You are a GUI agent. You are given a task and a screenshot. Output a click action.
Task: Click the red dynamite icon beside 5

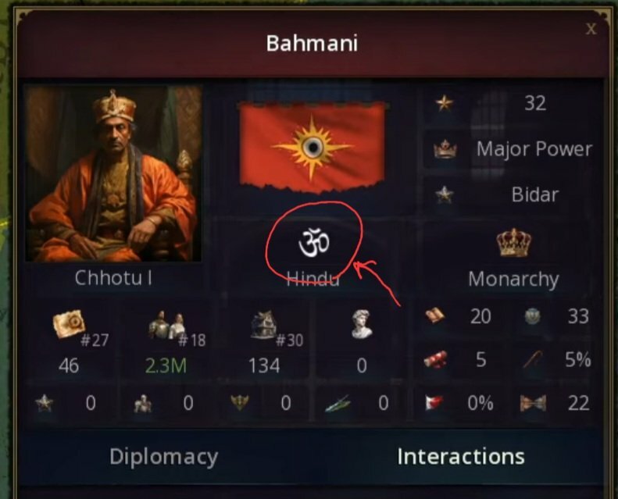435,359
